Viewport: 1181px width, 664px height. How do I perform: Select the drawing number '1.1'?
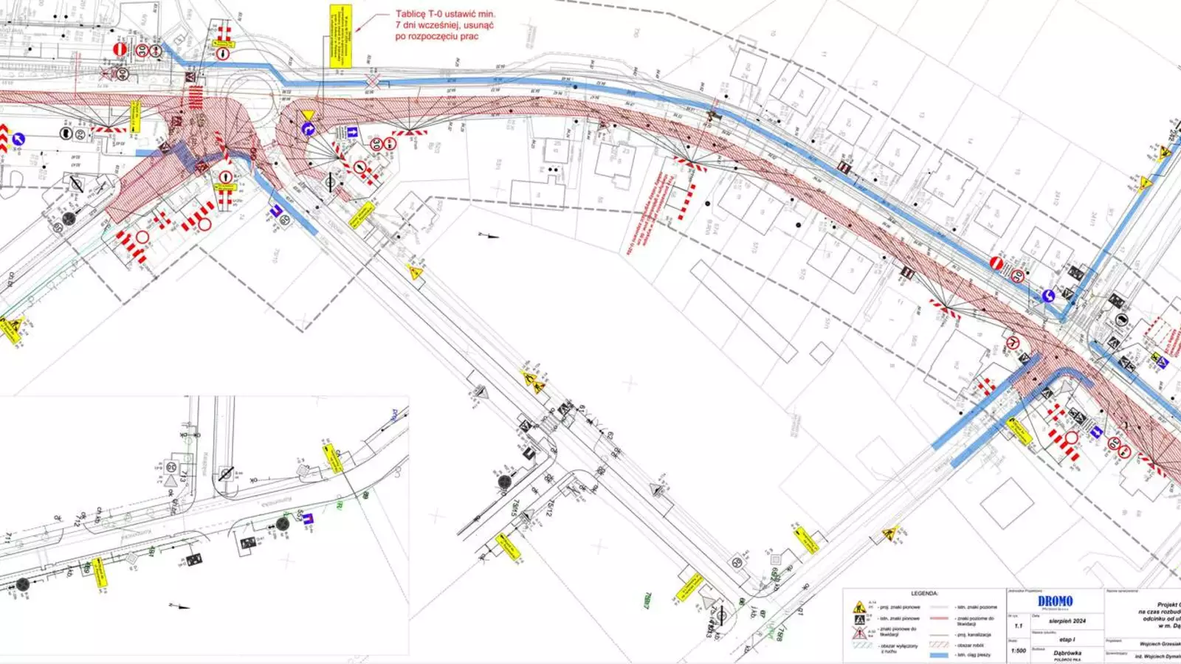[1018, 626]
